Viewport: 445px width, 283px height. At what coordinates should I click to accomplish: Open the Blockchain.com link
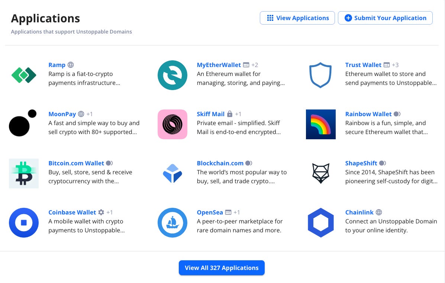pos(220,163)
